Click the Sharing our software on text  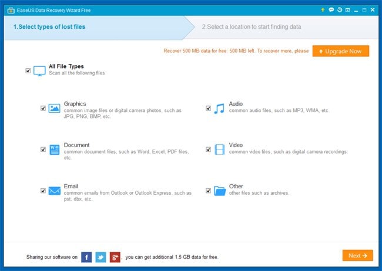[x=52, y=257]
